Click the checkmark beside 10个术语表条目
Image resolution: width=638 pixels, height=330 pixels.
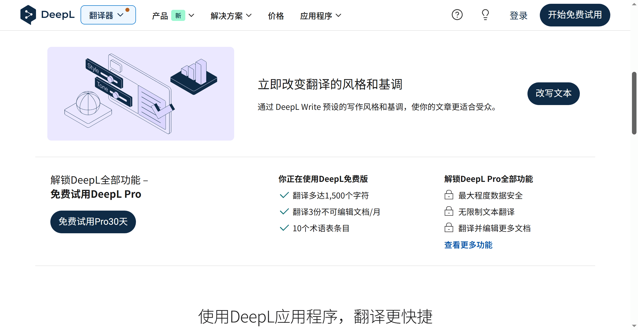pyautogui.click(x=284, y=228)
